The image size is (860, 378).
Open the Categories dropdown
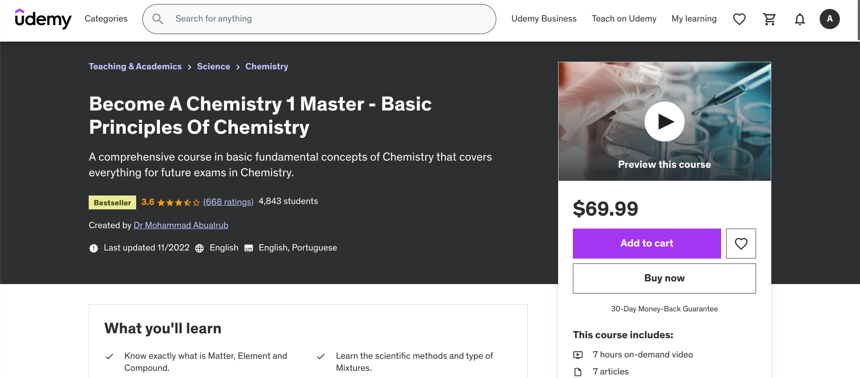click(106, 19)
